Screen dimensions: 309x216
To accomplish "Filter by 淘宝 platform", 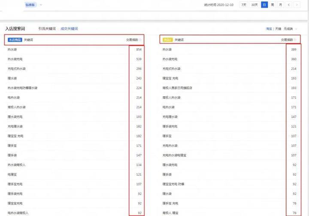I will point(269,29).
